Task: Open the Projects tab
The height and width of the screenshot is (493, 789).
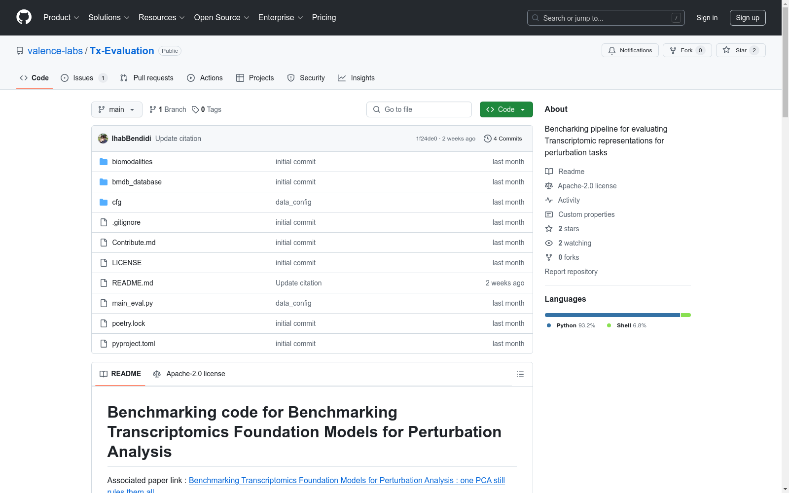Action: [255, 78]
